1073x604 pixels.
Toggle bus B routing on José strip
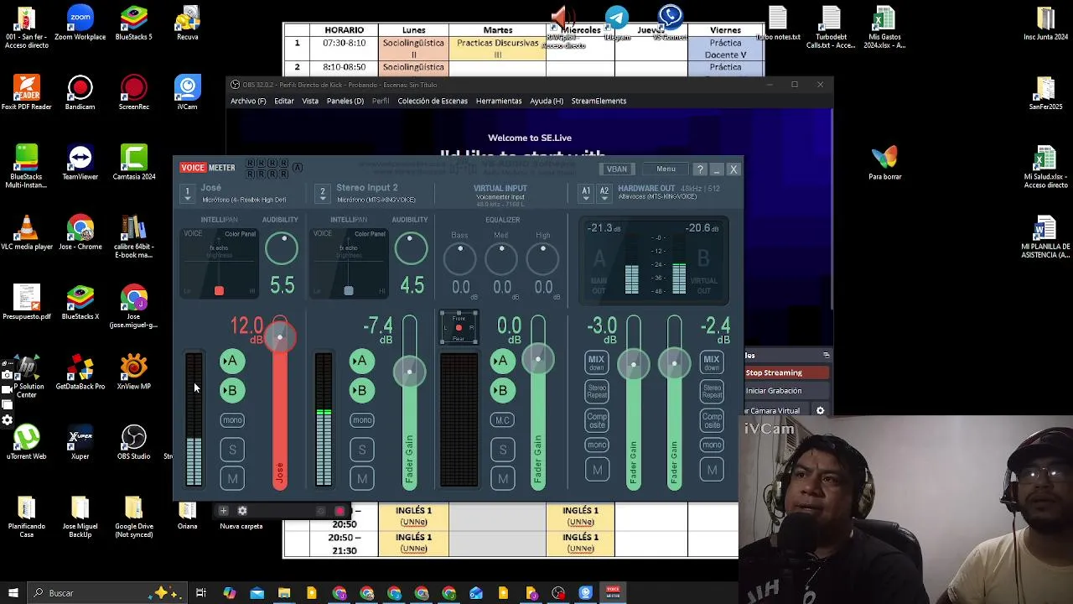click(232, 390)
